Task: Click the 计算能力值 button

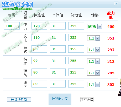Action: coord(60,99)
